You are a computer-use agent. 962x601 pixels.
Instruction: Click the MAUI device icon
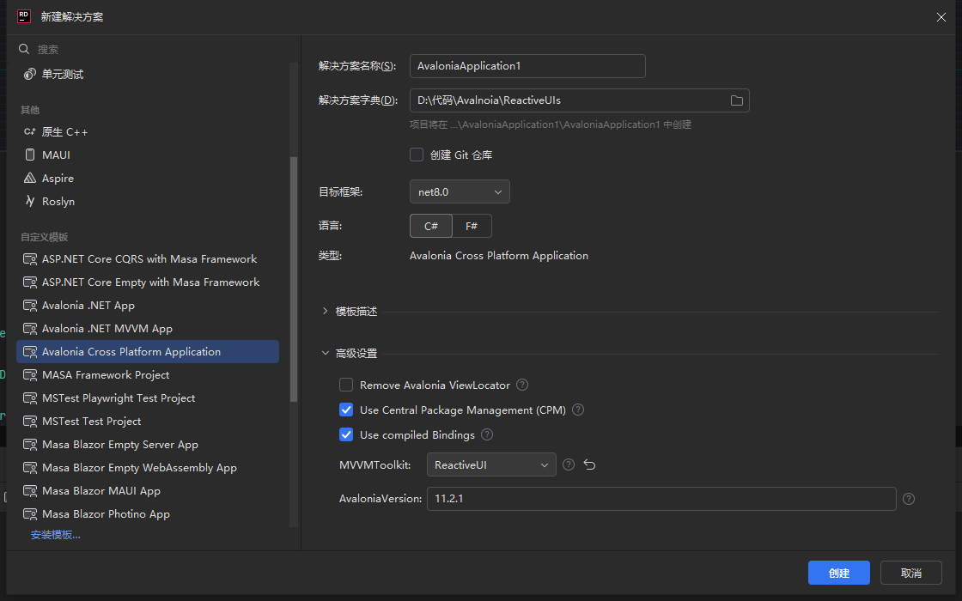[29, 155]
